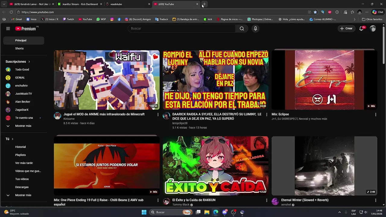Open options for El Éxito y la Caída video
The width and height of the screenshot is (386, 217).
[x=267, y=200]
